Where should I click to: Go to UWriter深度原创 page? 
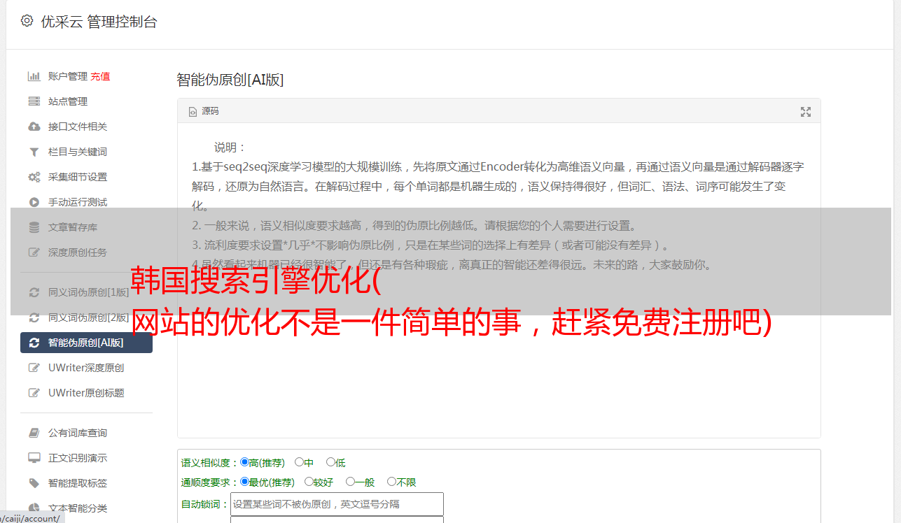tap(86, 368)
